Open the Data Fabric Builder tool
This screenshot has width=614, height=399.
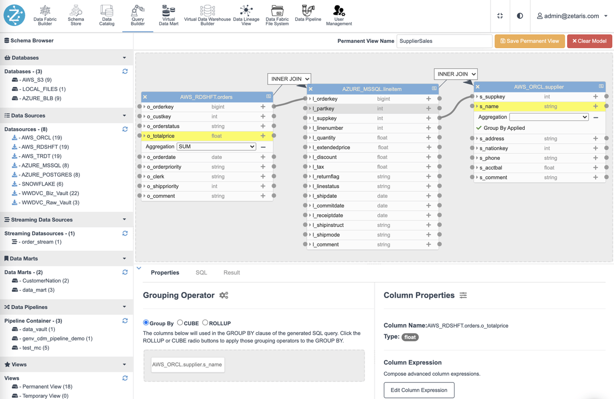(45, 16)
